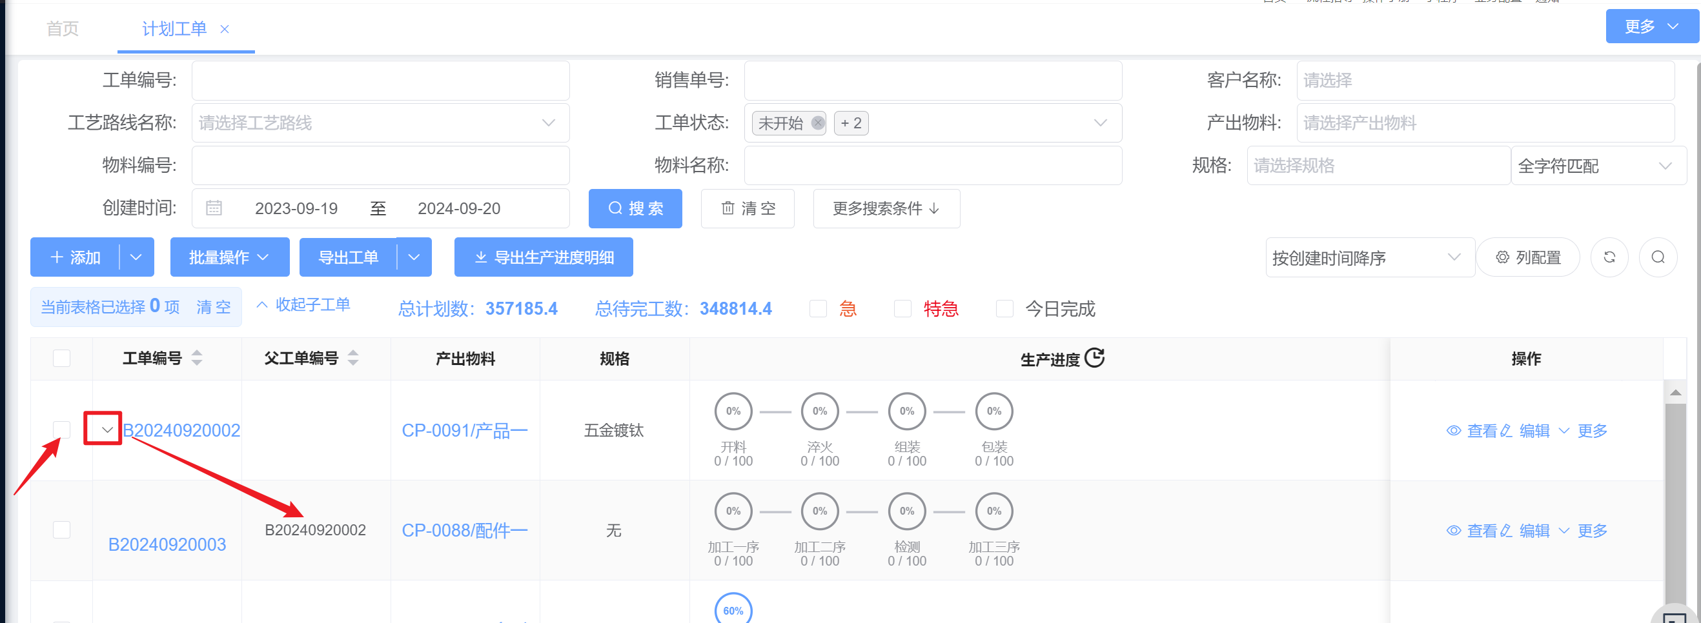The width and height of the screenshot is (1701, 623).
Task: Click 导出生产进度明细 download button
Action: point(544,257)
